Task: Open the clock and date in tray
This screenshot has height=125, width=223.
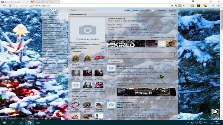Action: pos(216,123)
